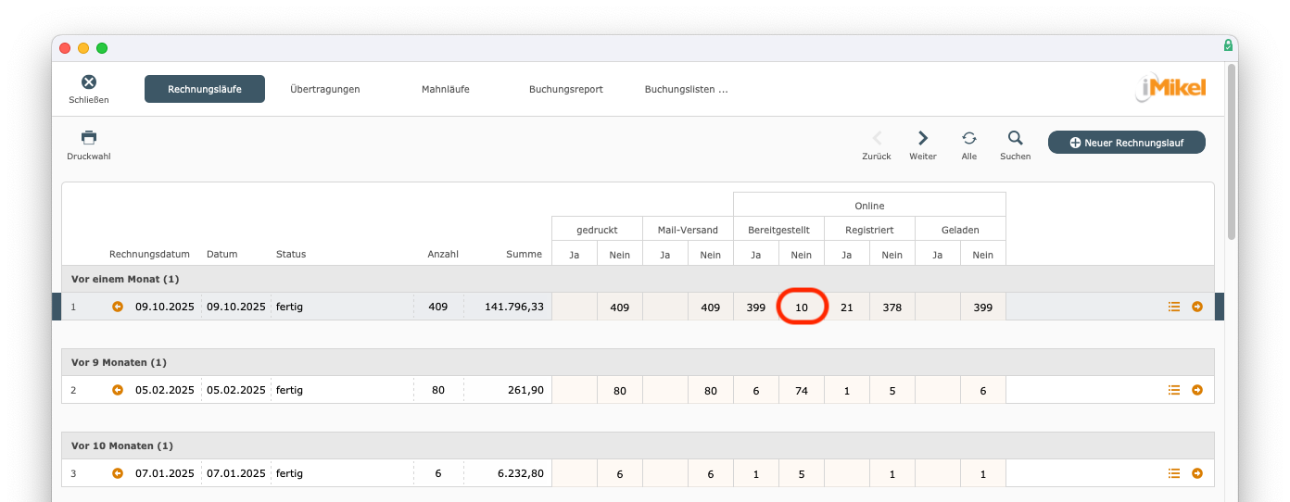Open the Mahnläufe tab
The image size is (1290, 502).
[x=445, y=89]
